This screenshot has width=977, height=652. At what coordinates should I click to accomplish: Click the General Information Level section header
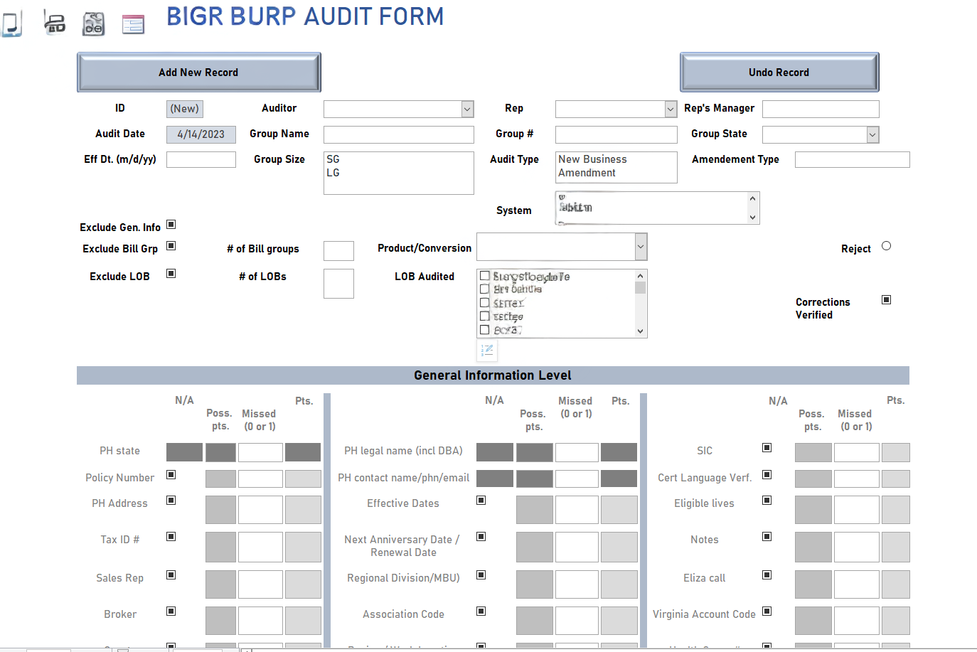coord(493,375)
